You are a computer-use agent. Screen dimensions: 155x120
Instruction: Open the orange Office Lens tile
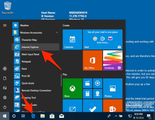113,106
